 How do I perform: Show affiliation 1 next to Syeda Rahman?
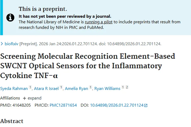(30, 88)
